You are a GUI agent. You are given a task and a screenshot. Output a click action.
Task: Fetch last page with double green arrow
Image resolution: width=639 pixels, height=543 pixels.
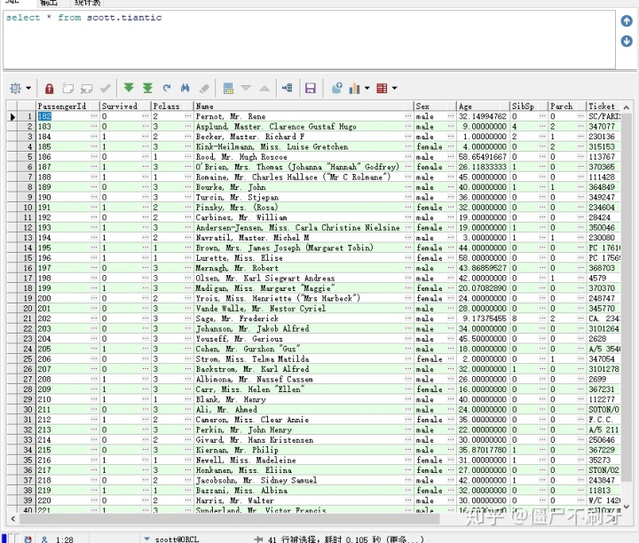tap(147, 88)
